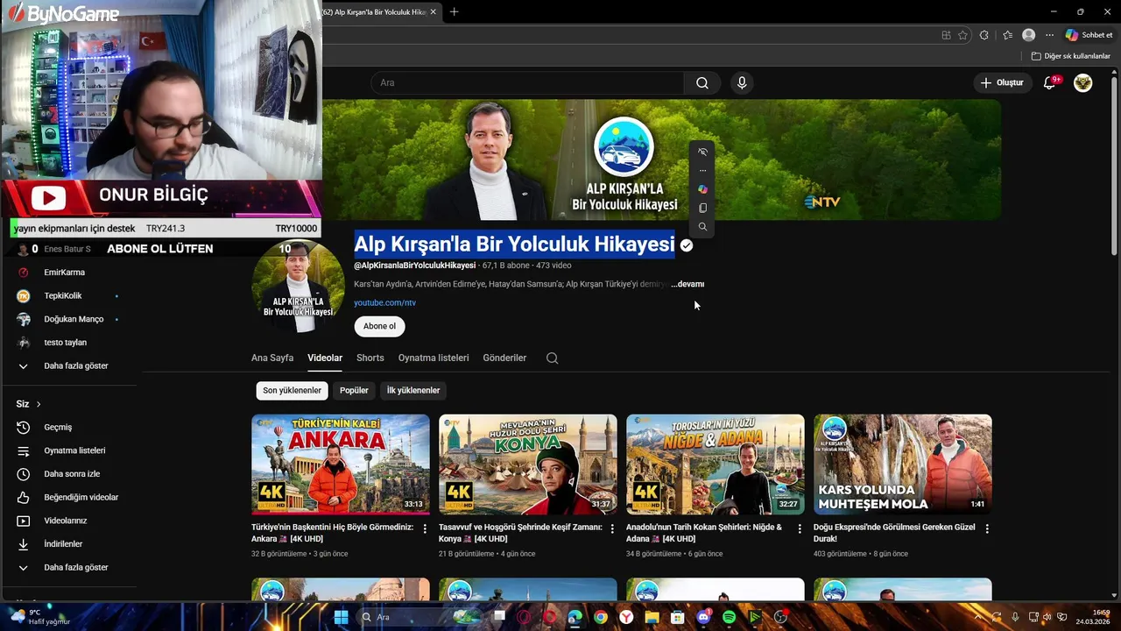Click the Copilot icon in selection popup
The width and height of the screenshot is (1121, 631).
[702, 189]
